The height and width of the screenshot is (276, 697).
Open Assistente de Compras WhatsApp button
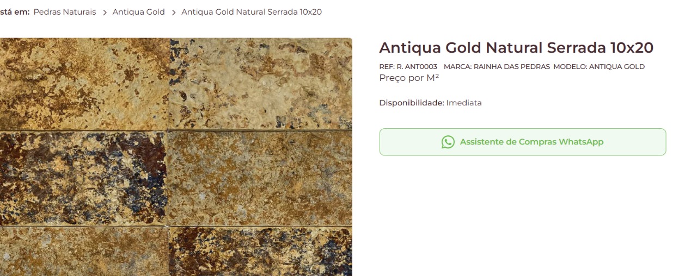(x=523, y=142)
